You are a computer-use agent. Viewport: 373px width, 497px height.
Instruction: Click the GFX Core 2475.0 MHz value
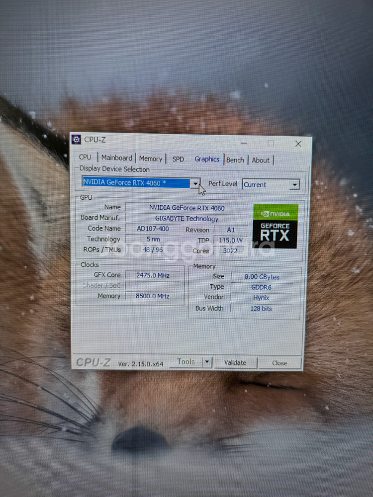(x=153, y=275)
